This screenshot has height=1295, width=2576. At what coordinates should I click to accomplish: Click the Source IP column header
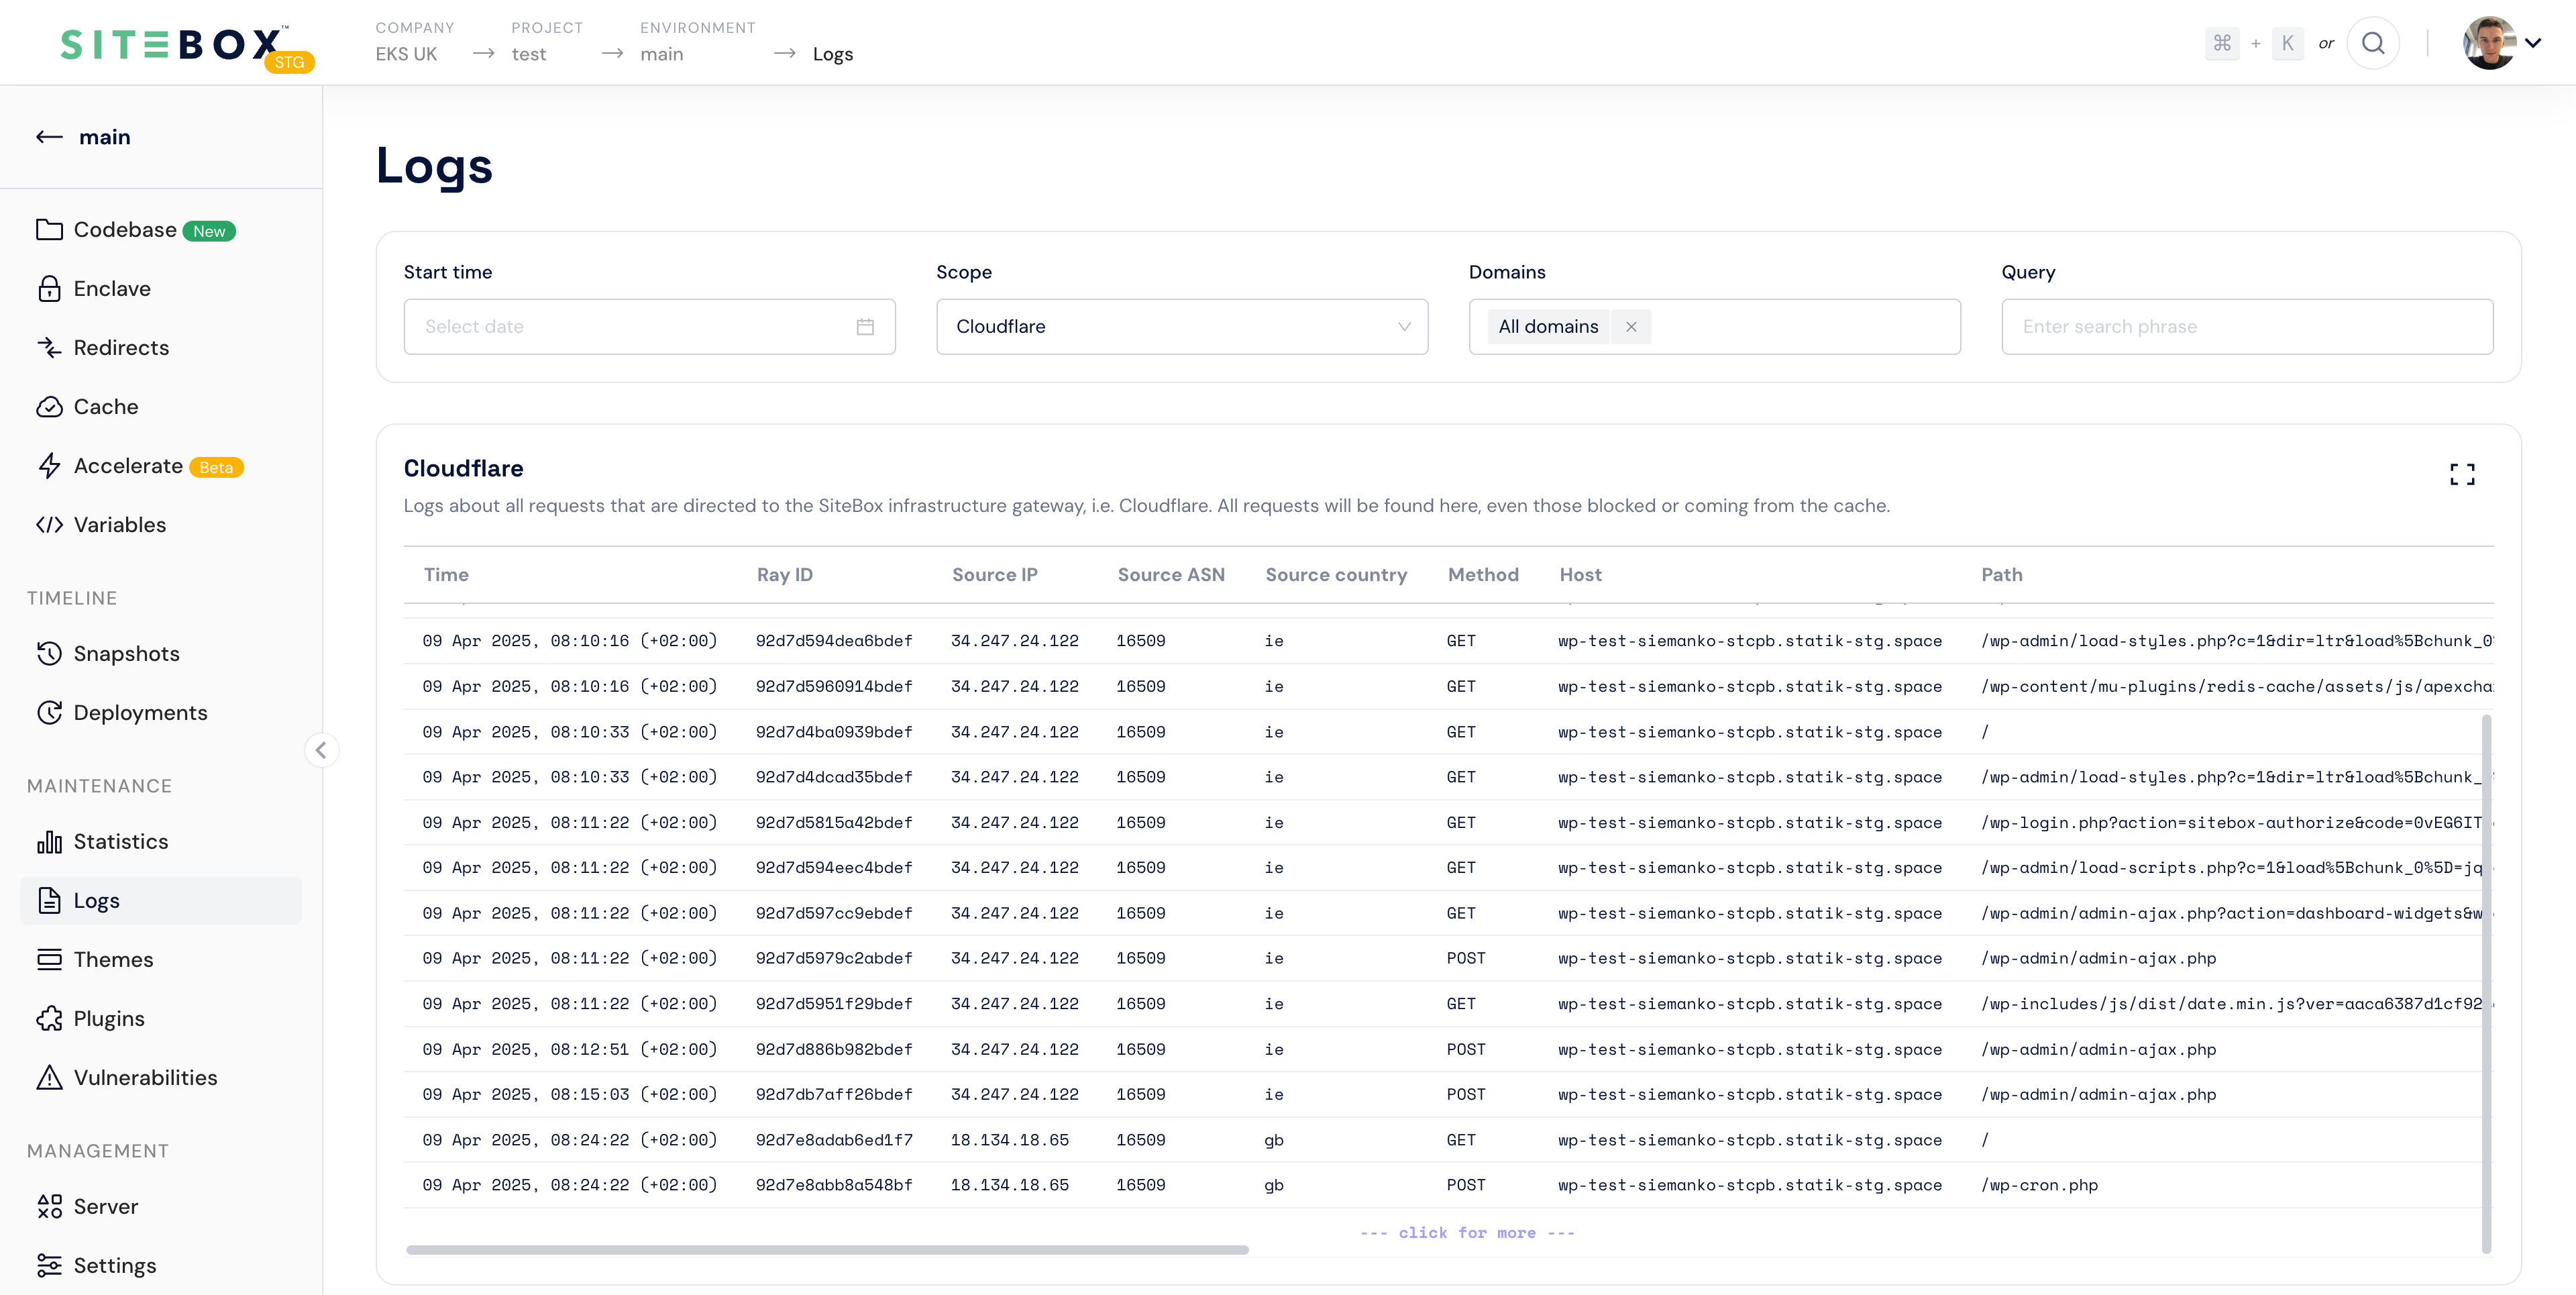995,575
